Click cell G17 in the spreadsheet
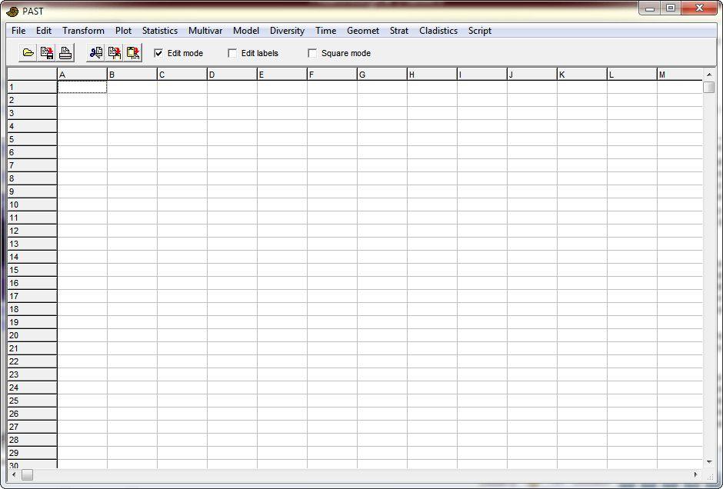 (382, 296)
